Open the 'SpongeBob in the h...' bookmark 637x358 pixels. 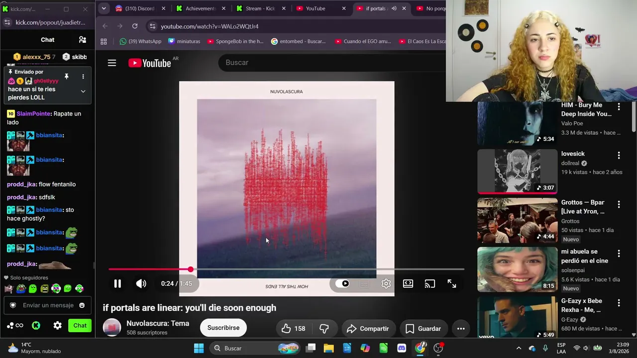point(235,41)
